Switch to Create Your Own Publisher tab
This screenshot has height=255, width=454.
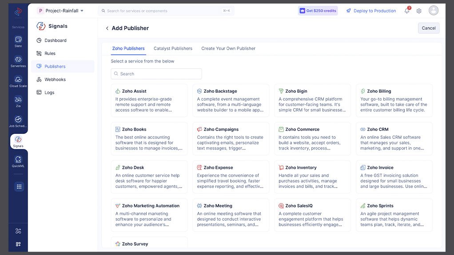coord(228,48)
